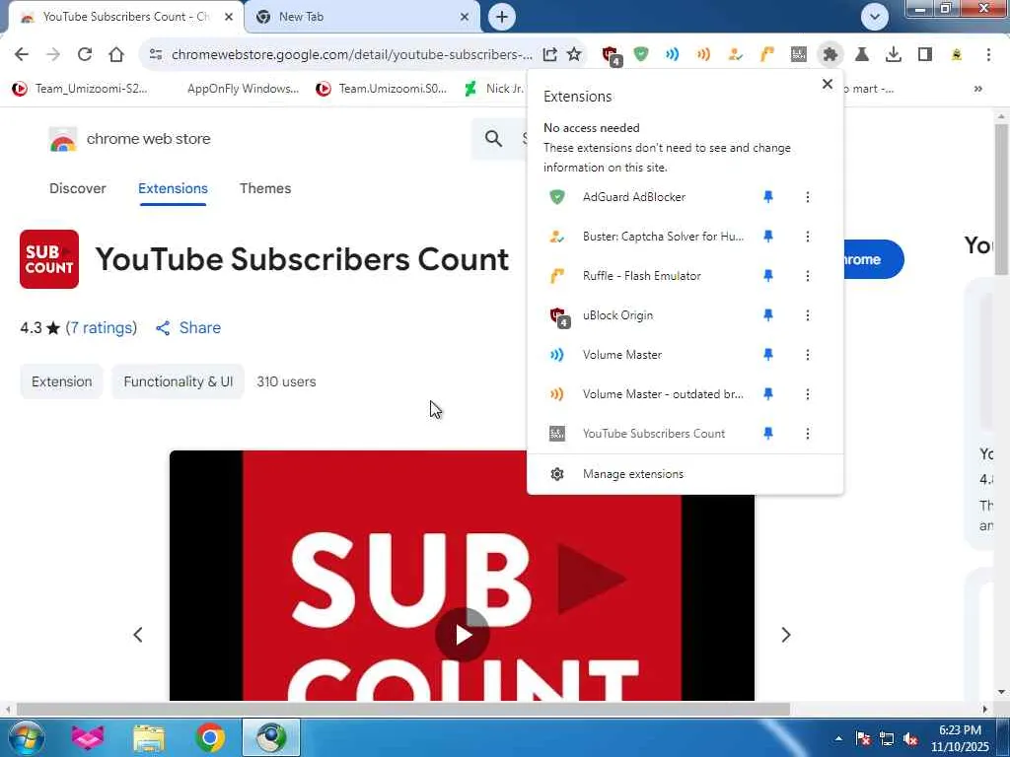Open more options for AdGuard AdBlocker

807,197
